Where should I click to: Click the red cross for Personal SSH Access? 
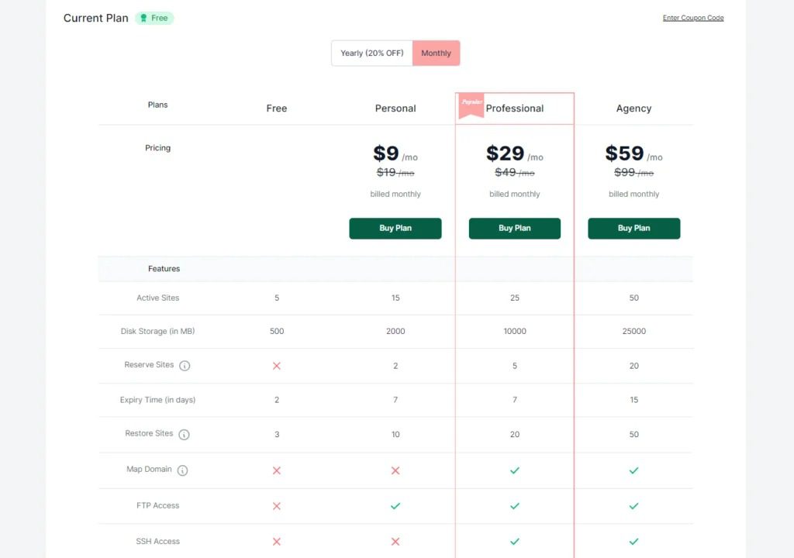pyautogui.click(x=395, y=541)
